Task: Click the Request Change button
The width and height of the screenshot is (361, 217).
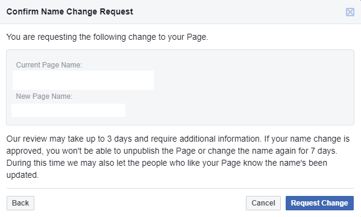Action: 319,203
